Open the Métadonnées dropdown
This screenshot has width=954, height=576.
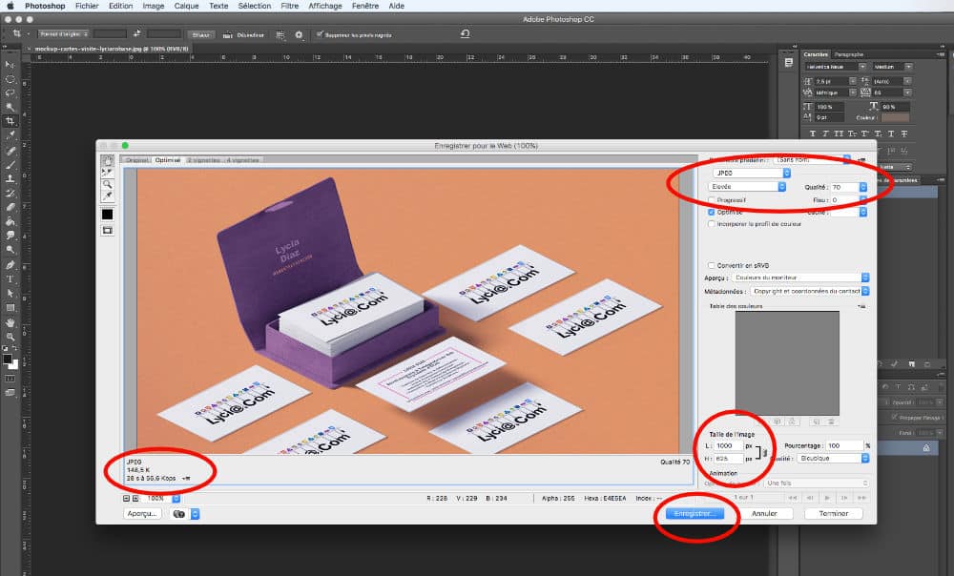(809, 291)
